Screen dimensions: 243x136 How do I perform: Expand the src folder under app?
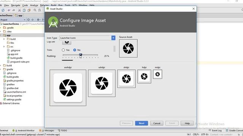[4, 46]
